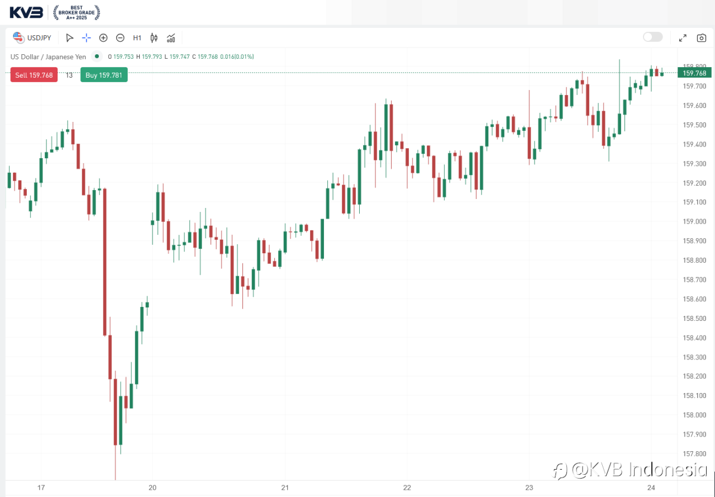
Task: Click the date label 20 on time axis
Action: (152, 488)
